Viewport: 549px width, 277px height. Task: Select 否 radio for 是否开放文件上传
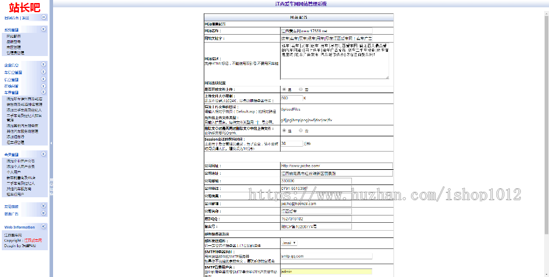pos(300,89)
